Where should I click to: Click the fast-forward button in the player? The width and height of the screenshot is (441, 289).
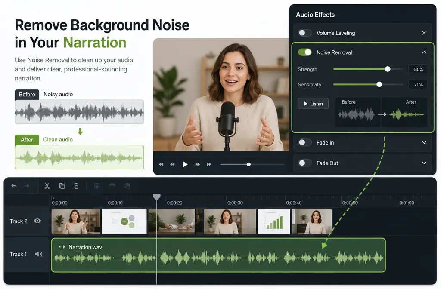point(197,164)
